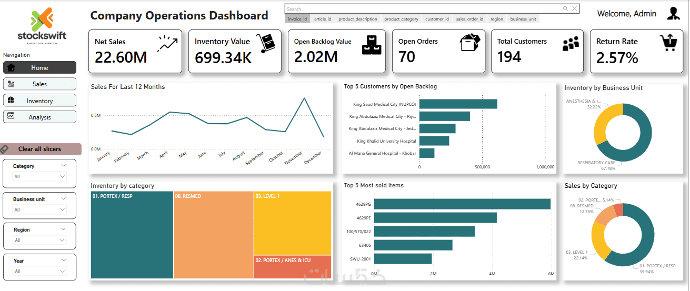Click the Open Backlog stacked boxes icon

(371, 45)
